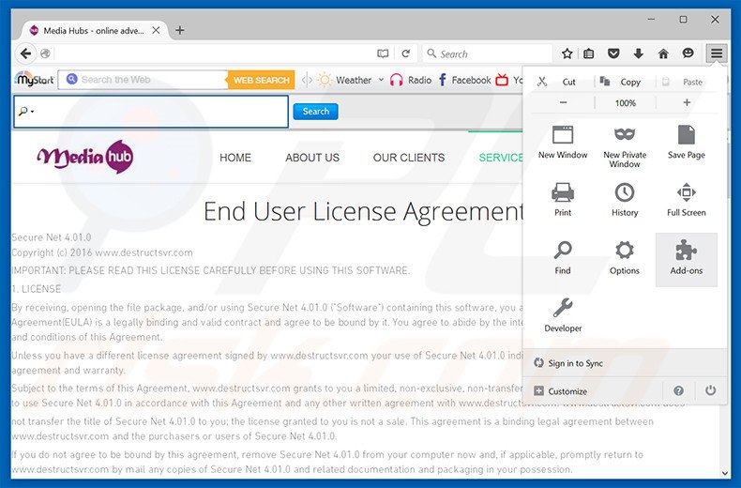Image resolution: width=741 pixels, height=488 pixels.
Task: Reset zoom at 100% label
Action: 625,102
